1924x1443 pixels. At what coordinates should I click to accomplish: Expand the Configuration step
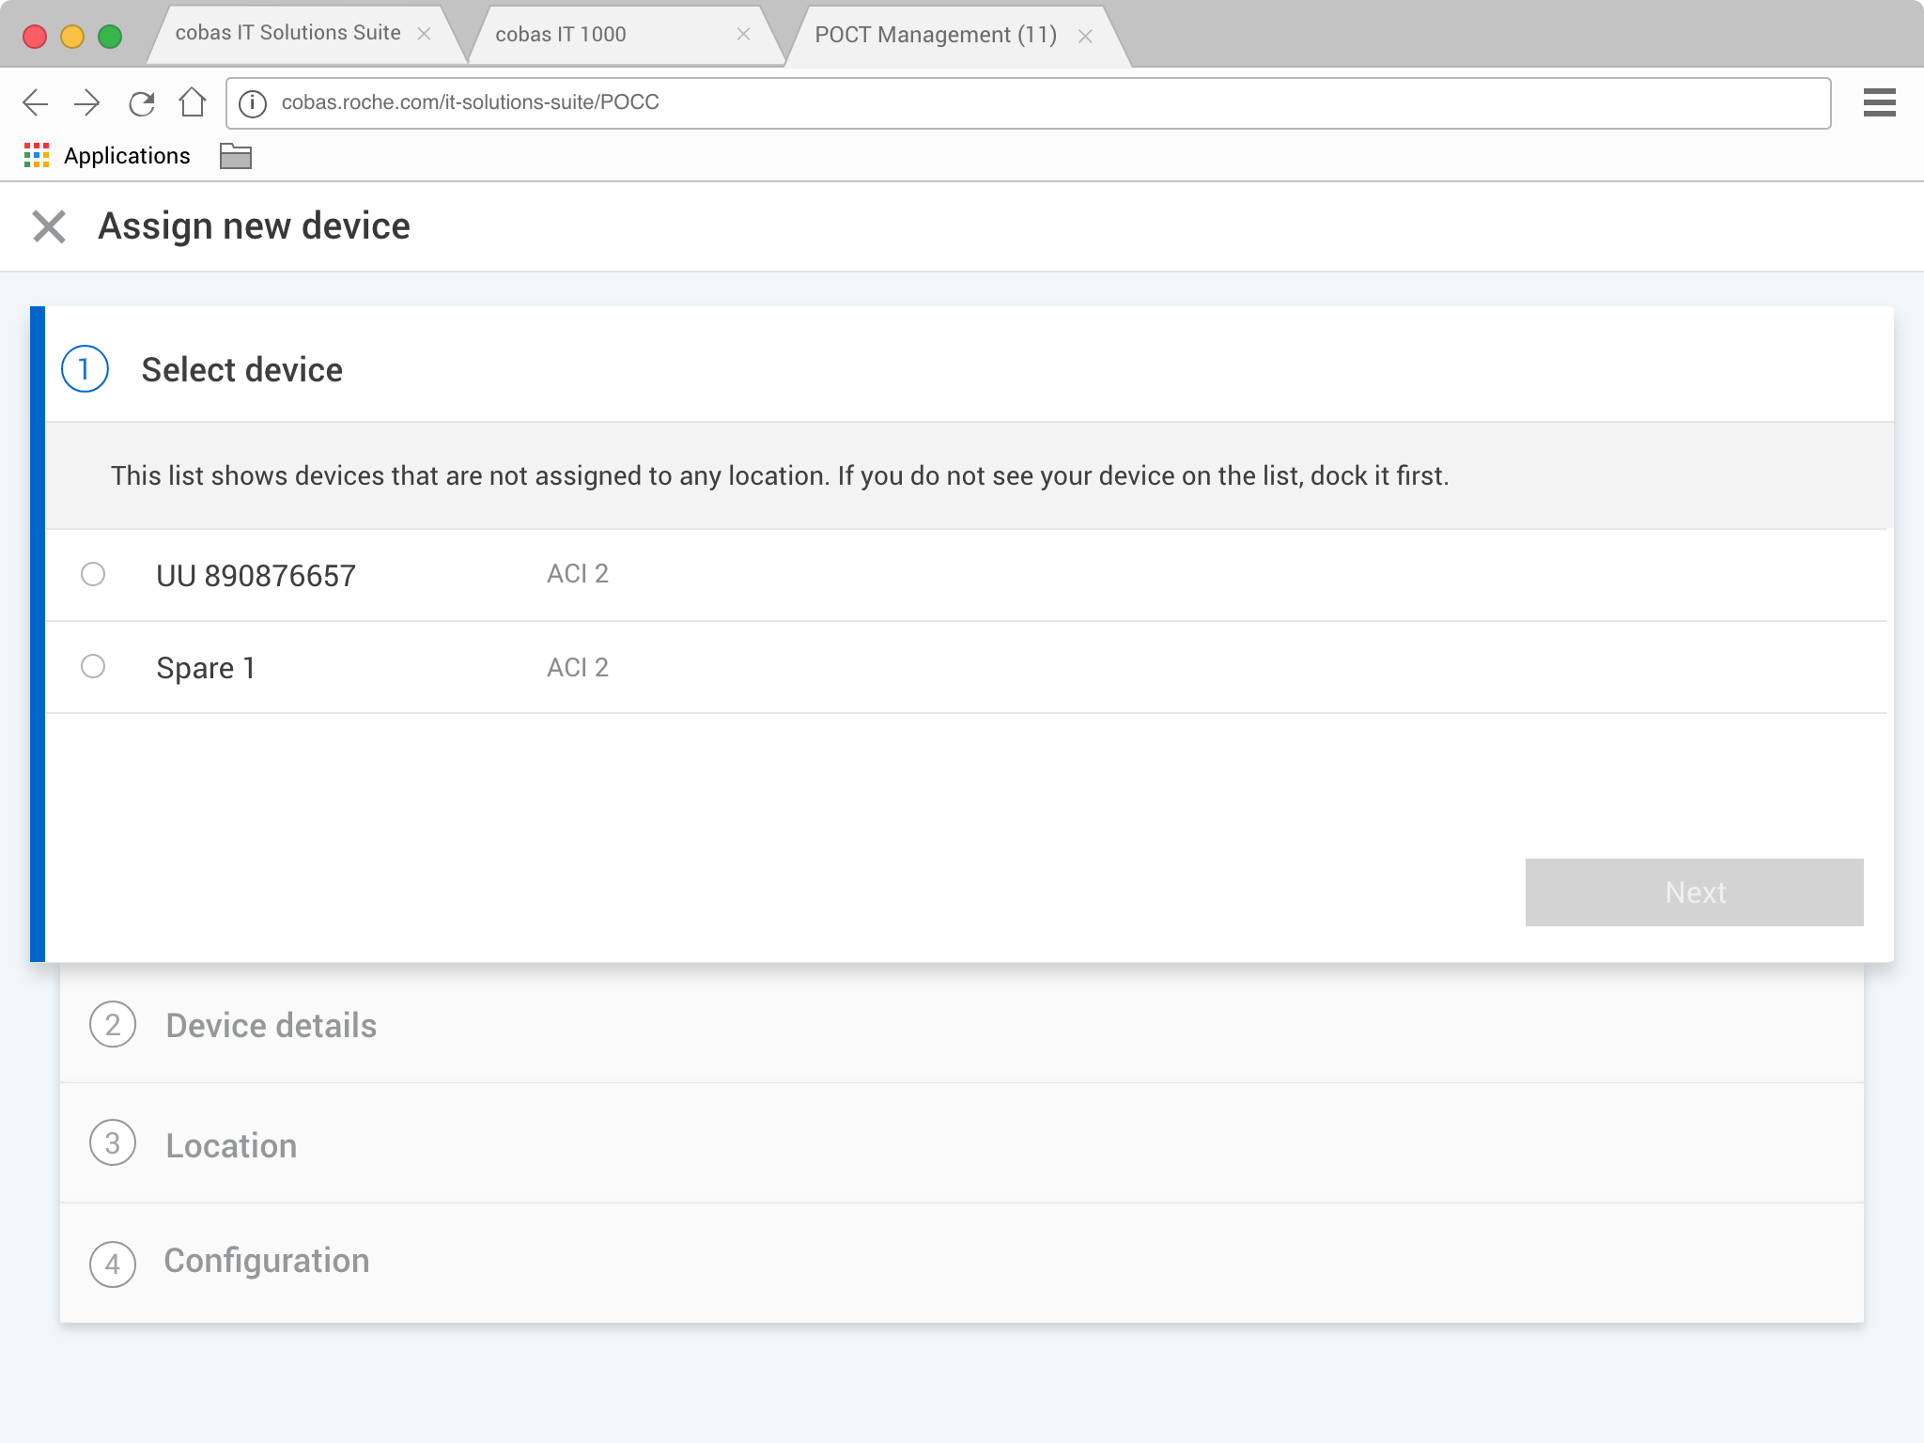[x=267, y=1261]
